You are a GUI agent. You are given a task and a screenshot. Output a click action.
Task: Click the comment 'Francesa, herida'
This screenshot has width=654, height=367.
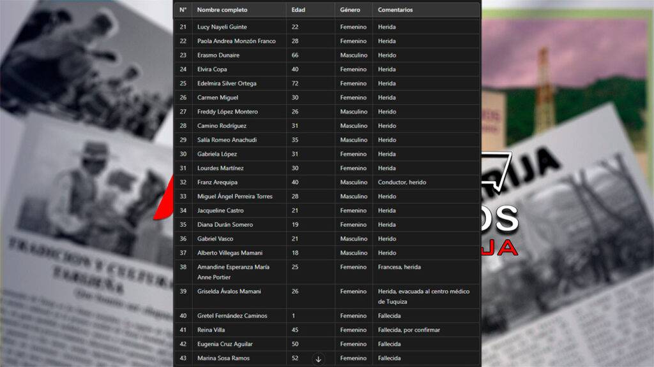pyautogui.click(x=399, y=268)
